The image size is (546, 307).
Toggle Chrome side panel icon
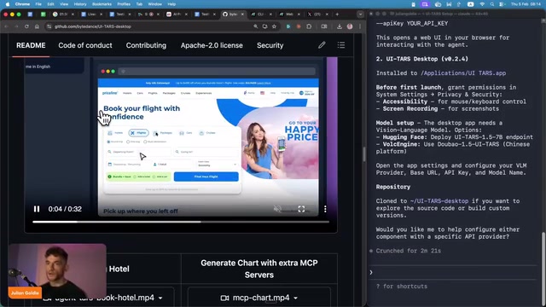click(x=324, y=26)
